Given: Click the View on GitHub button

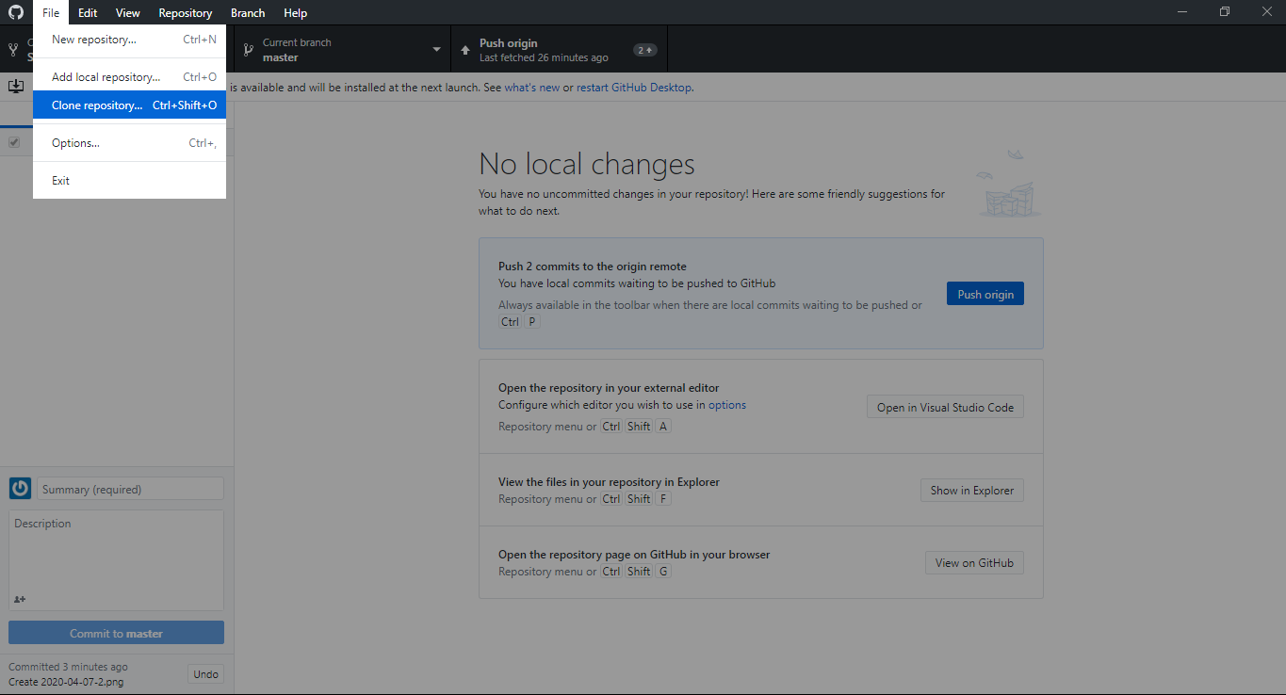Looking at the screenshot, I should [974, 562].
